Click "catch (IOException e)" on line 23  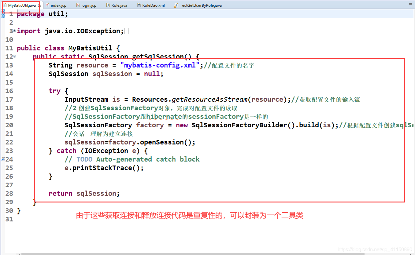pos(99,151)
